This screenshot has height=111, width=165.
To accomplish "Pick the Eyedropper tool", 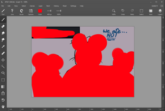I will [3, 46].
